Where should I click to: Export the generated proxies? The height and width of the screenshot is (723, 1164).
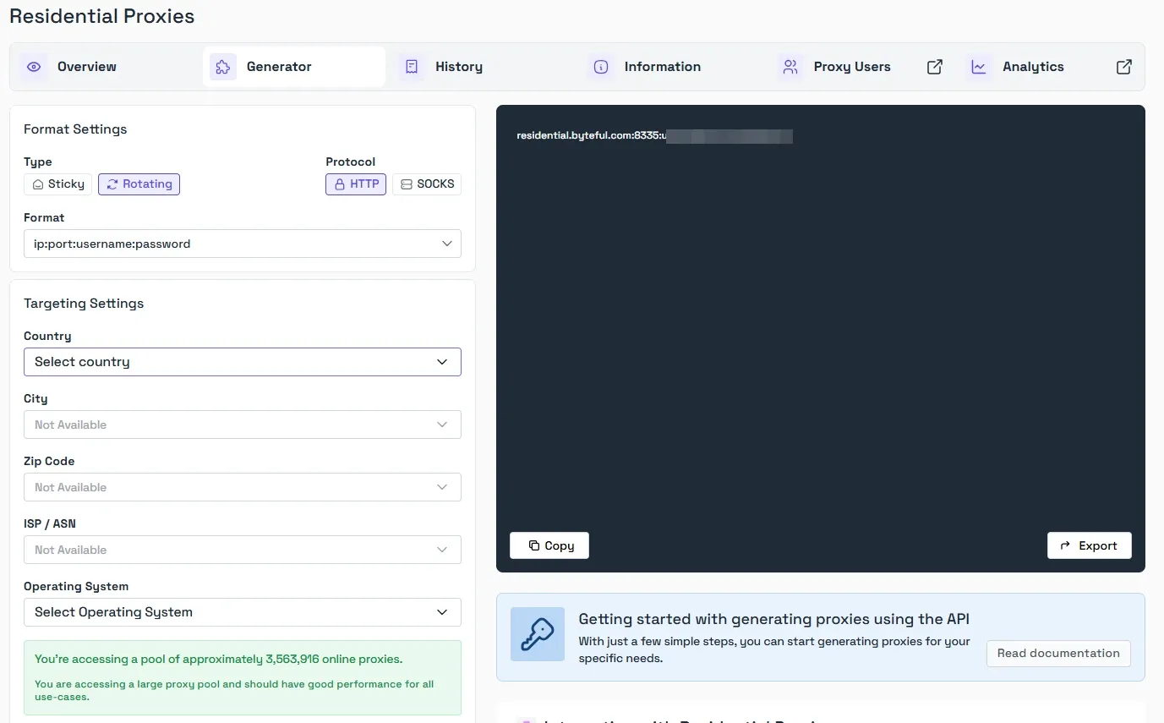click(x=1090, y=545)
